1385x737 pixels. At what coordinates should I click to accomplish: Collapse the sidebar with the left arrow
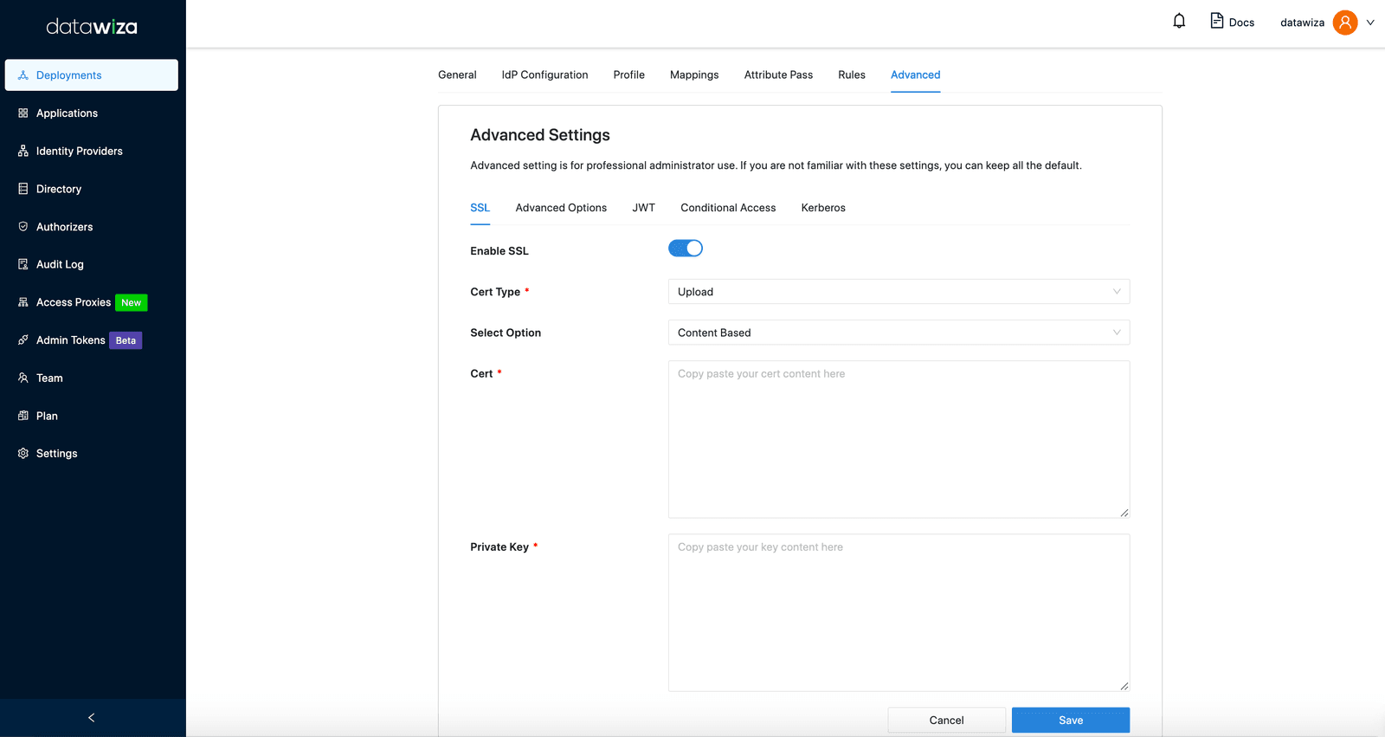click(x=92, y=718)
